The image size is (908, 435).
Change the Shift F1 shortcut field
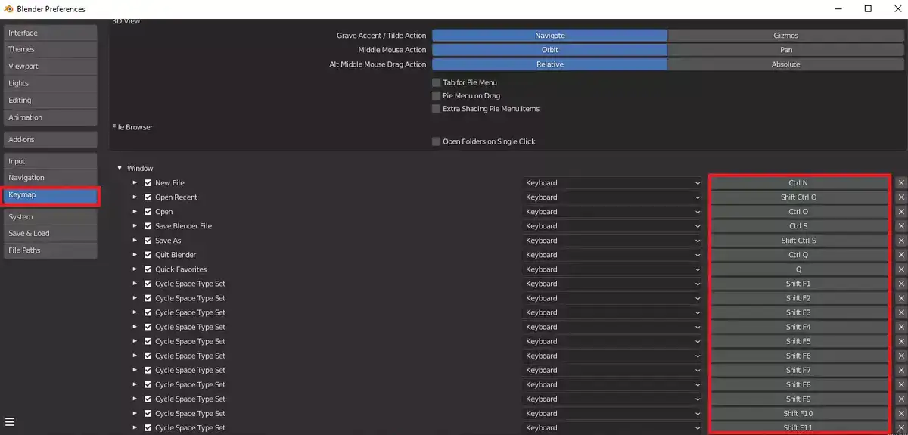pyautogui.click(x=799, y=284)
